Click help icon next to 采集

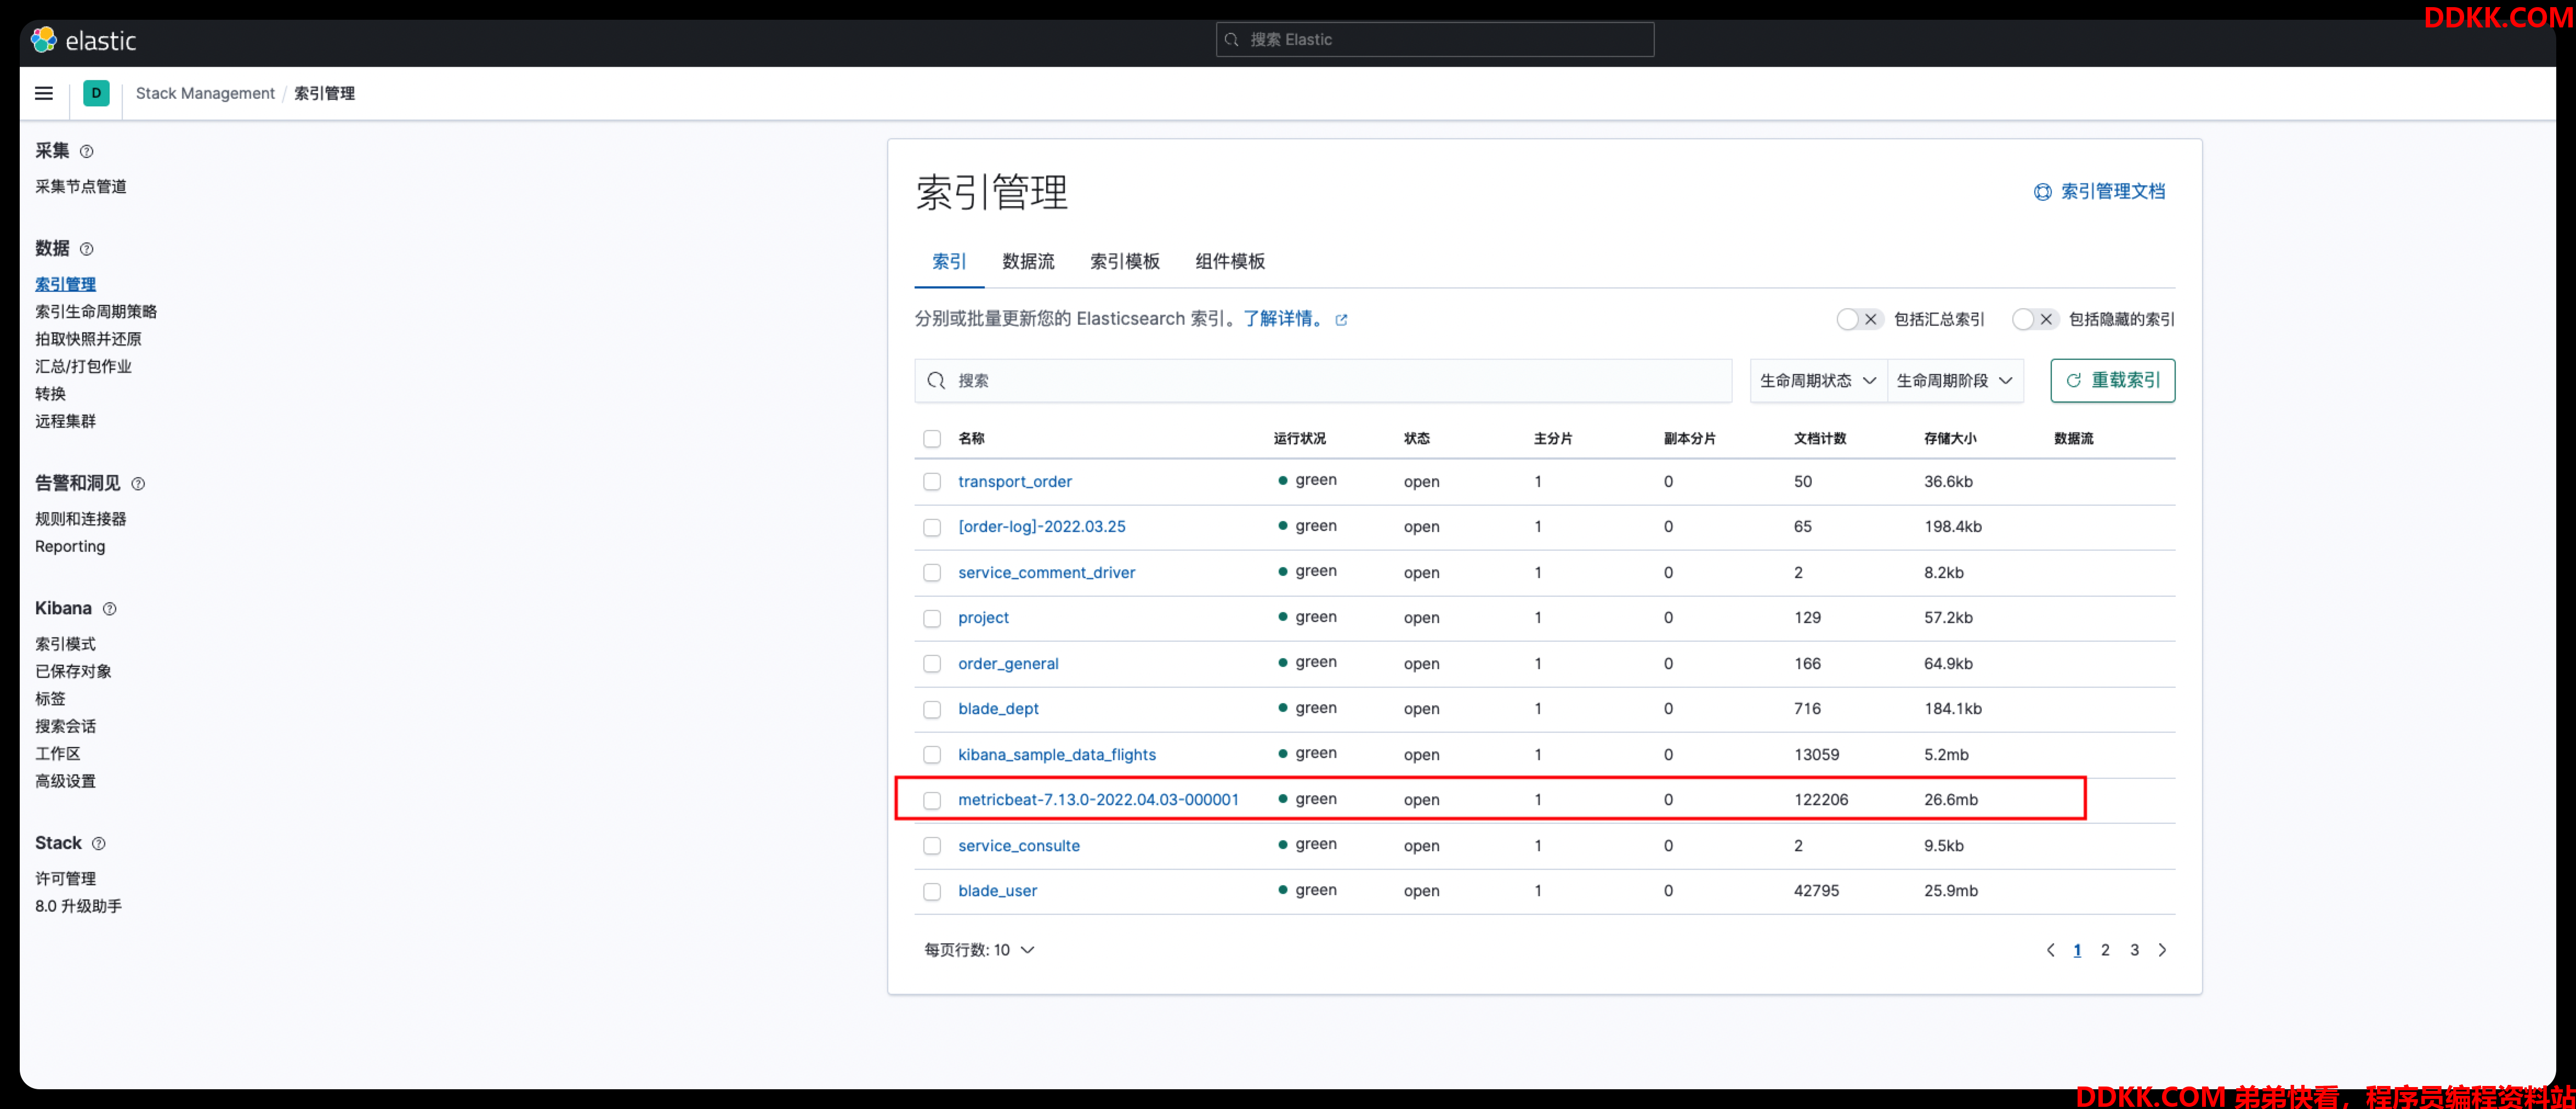coord(87,151)
